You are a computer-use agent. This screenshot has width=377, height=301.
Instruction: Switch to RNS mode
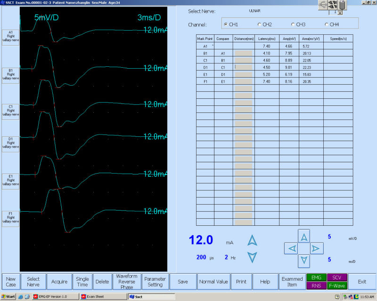[x=316, y=285]
